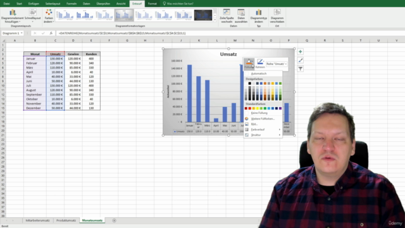The image size is (405, 228).
Task: Open the Name Box dropdown arrow
Action: click(22, 33)
